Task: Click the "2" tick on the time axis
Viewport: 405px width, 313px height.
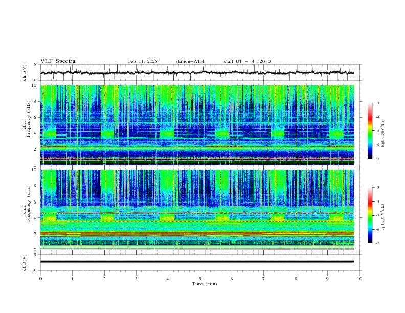Action: (x=104, y=279)
